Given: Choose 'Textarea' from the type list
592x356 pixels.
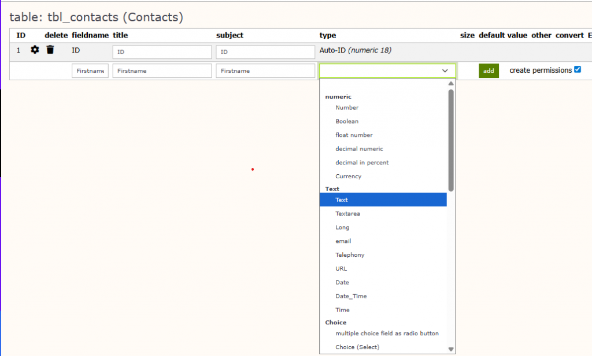Looking at the screenshot, I should point(347,213).
